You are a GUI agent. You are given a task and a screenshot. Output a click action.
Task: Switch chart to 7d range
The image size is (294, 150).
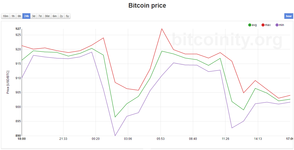(x=40, y=16)
